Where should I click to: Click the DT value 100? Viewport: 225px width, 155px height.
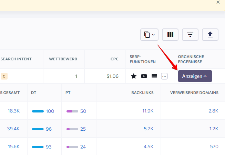pyautogui.click(x=50, y=111)
